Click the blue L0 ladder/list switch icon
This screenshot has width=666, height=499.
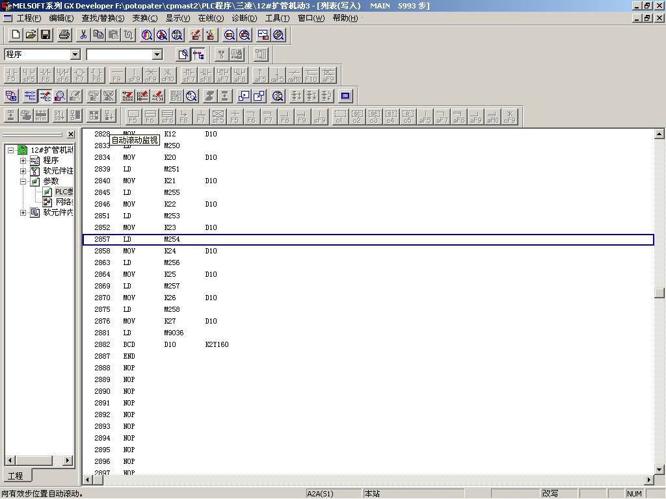(x=11, y=96)
